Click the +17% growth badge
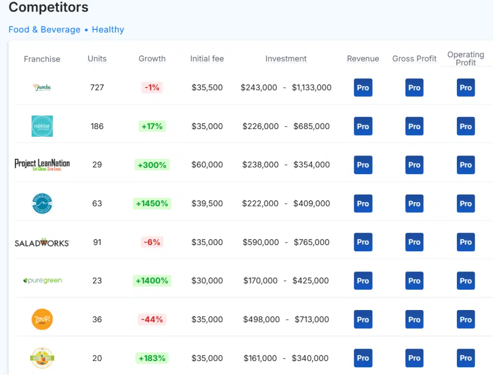 pos(152,126)
